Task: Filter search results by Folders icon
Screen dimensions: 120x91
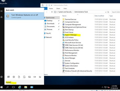Action: click(24, 77)
